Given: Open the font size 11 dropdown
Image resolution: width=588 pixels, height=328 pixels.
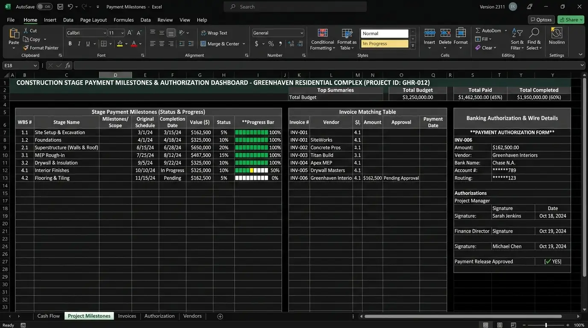Looking at the screenshot, I should click(122, 33).
